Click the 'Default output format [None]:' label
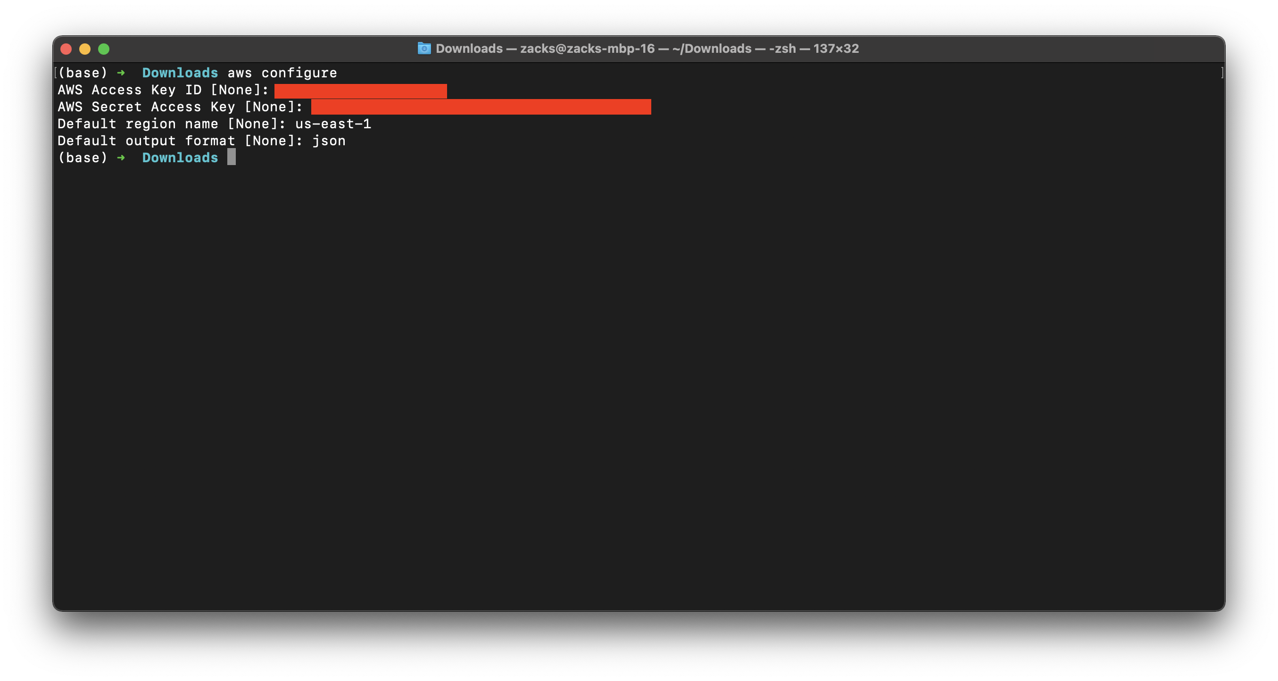1278x681 pixels. [x=180, y=141]
